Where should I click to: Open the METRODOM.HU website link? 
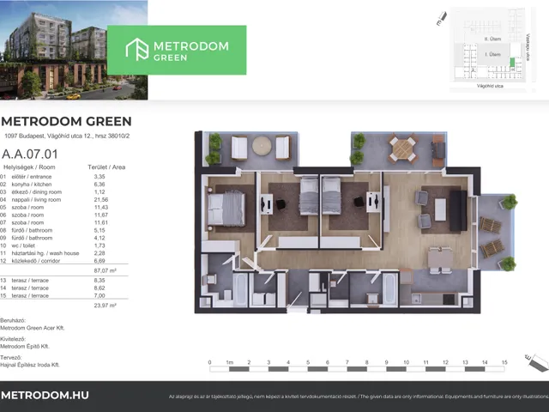[43, 395]
